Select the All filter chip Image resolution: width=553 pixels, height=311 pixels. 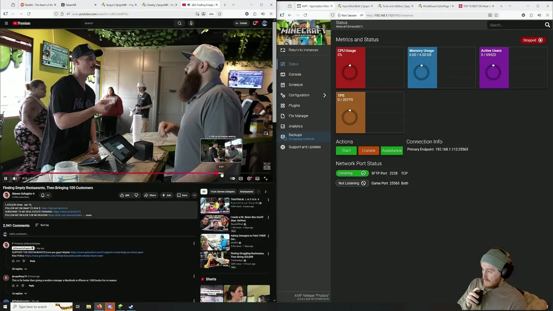(203, 192)
